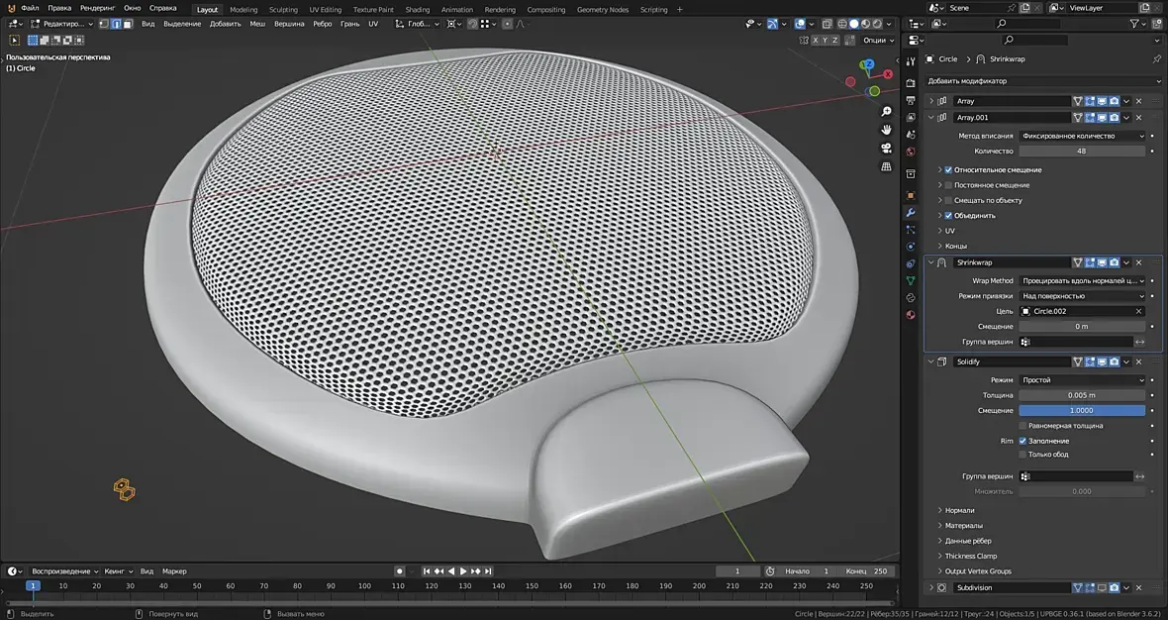1168x620 pixels.
Task: Click the Смещение 1.0000 slider in Solidify
Action: [x=1082, y=410]
